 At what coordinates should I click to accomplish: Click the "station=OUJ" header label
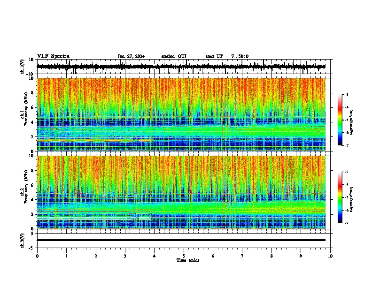pyautogui.click(x=174, y=56)
